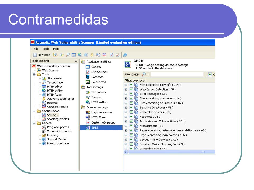This screenshot has height=190, width=254.
Task: Click the Compare results toolbar icon
Action: 104,55
